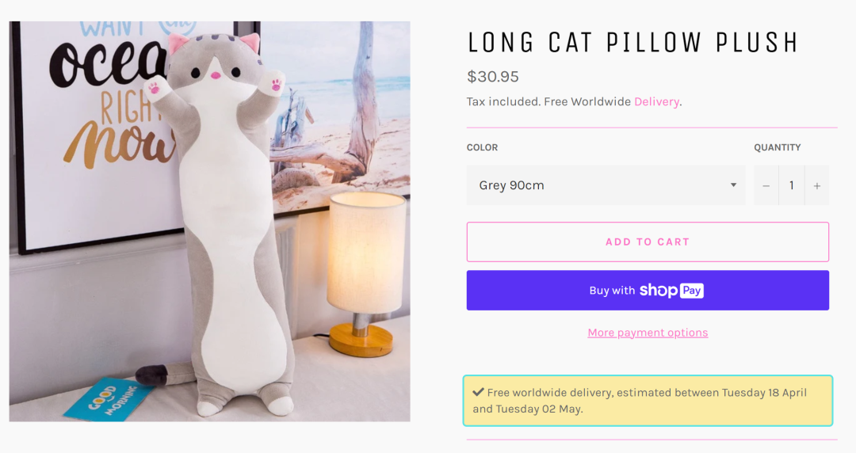The image size is (856, 453).
Task: Open the Grey 90cm color dropdown
Action: pyautogui.click(x=606, y=185)
